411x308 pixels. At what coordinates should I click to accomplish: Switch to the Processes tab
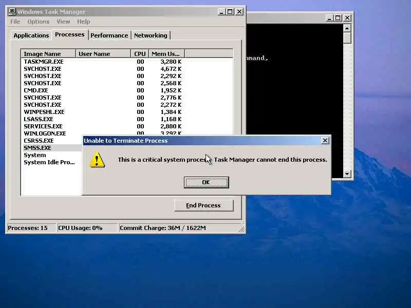[70, 34]
